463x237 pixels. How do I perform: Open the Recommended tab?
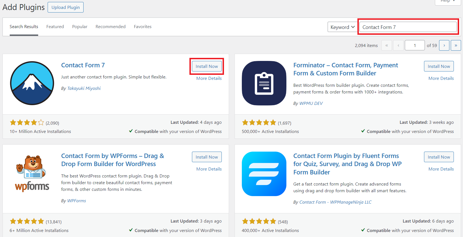tap(110, 27)
